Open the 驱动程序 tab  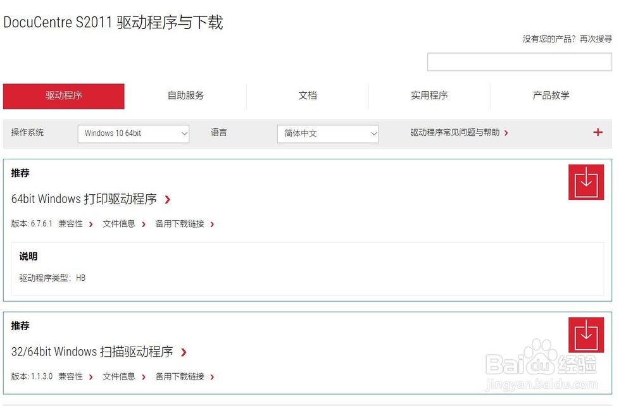click(64, 96)
